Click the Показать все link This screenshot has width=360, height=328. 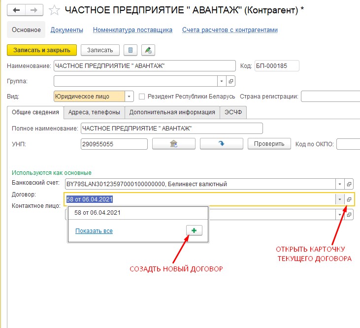pyautogui.click(x=94, y=231)
